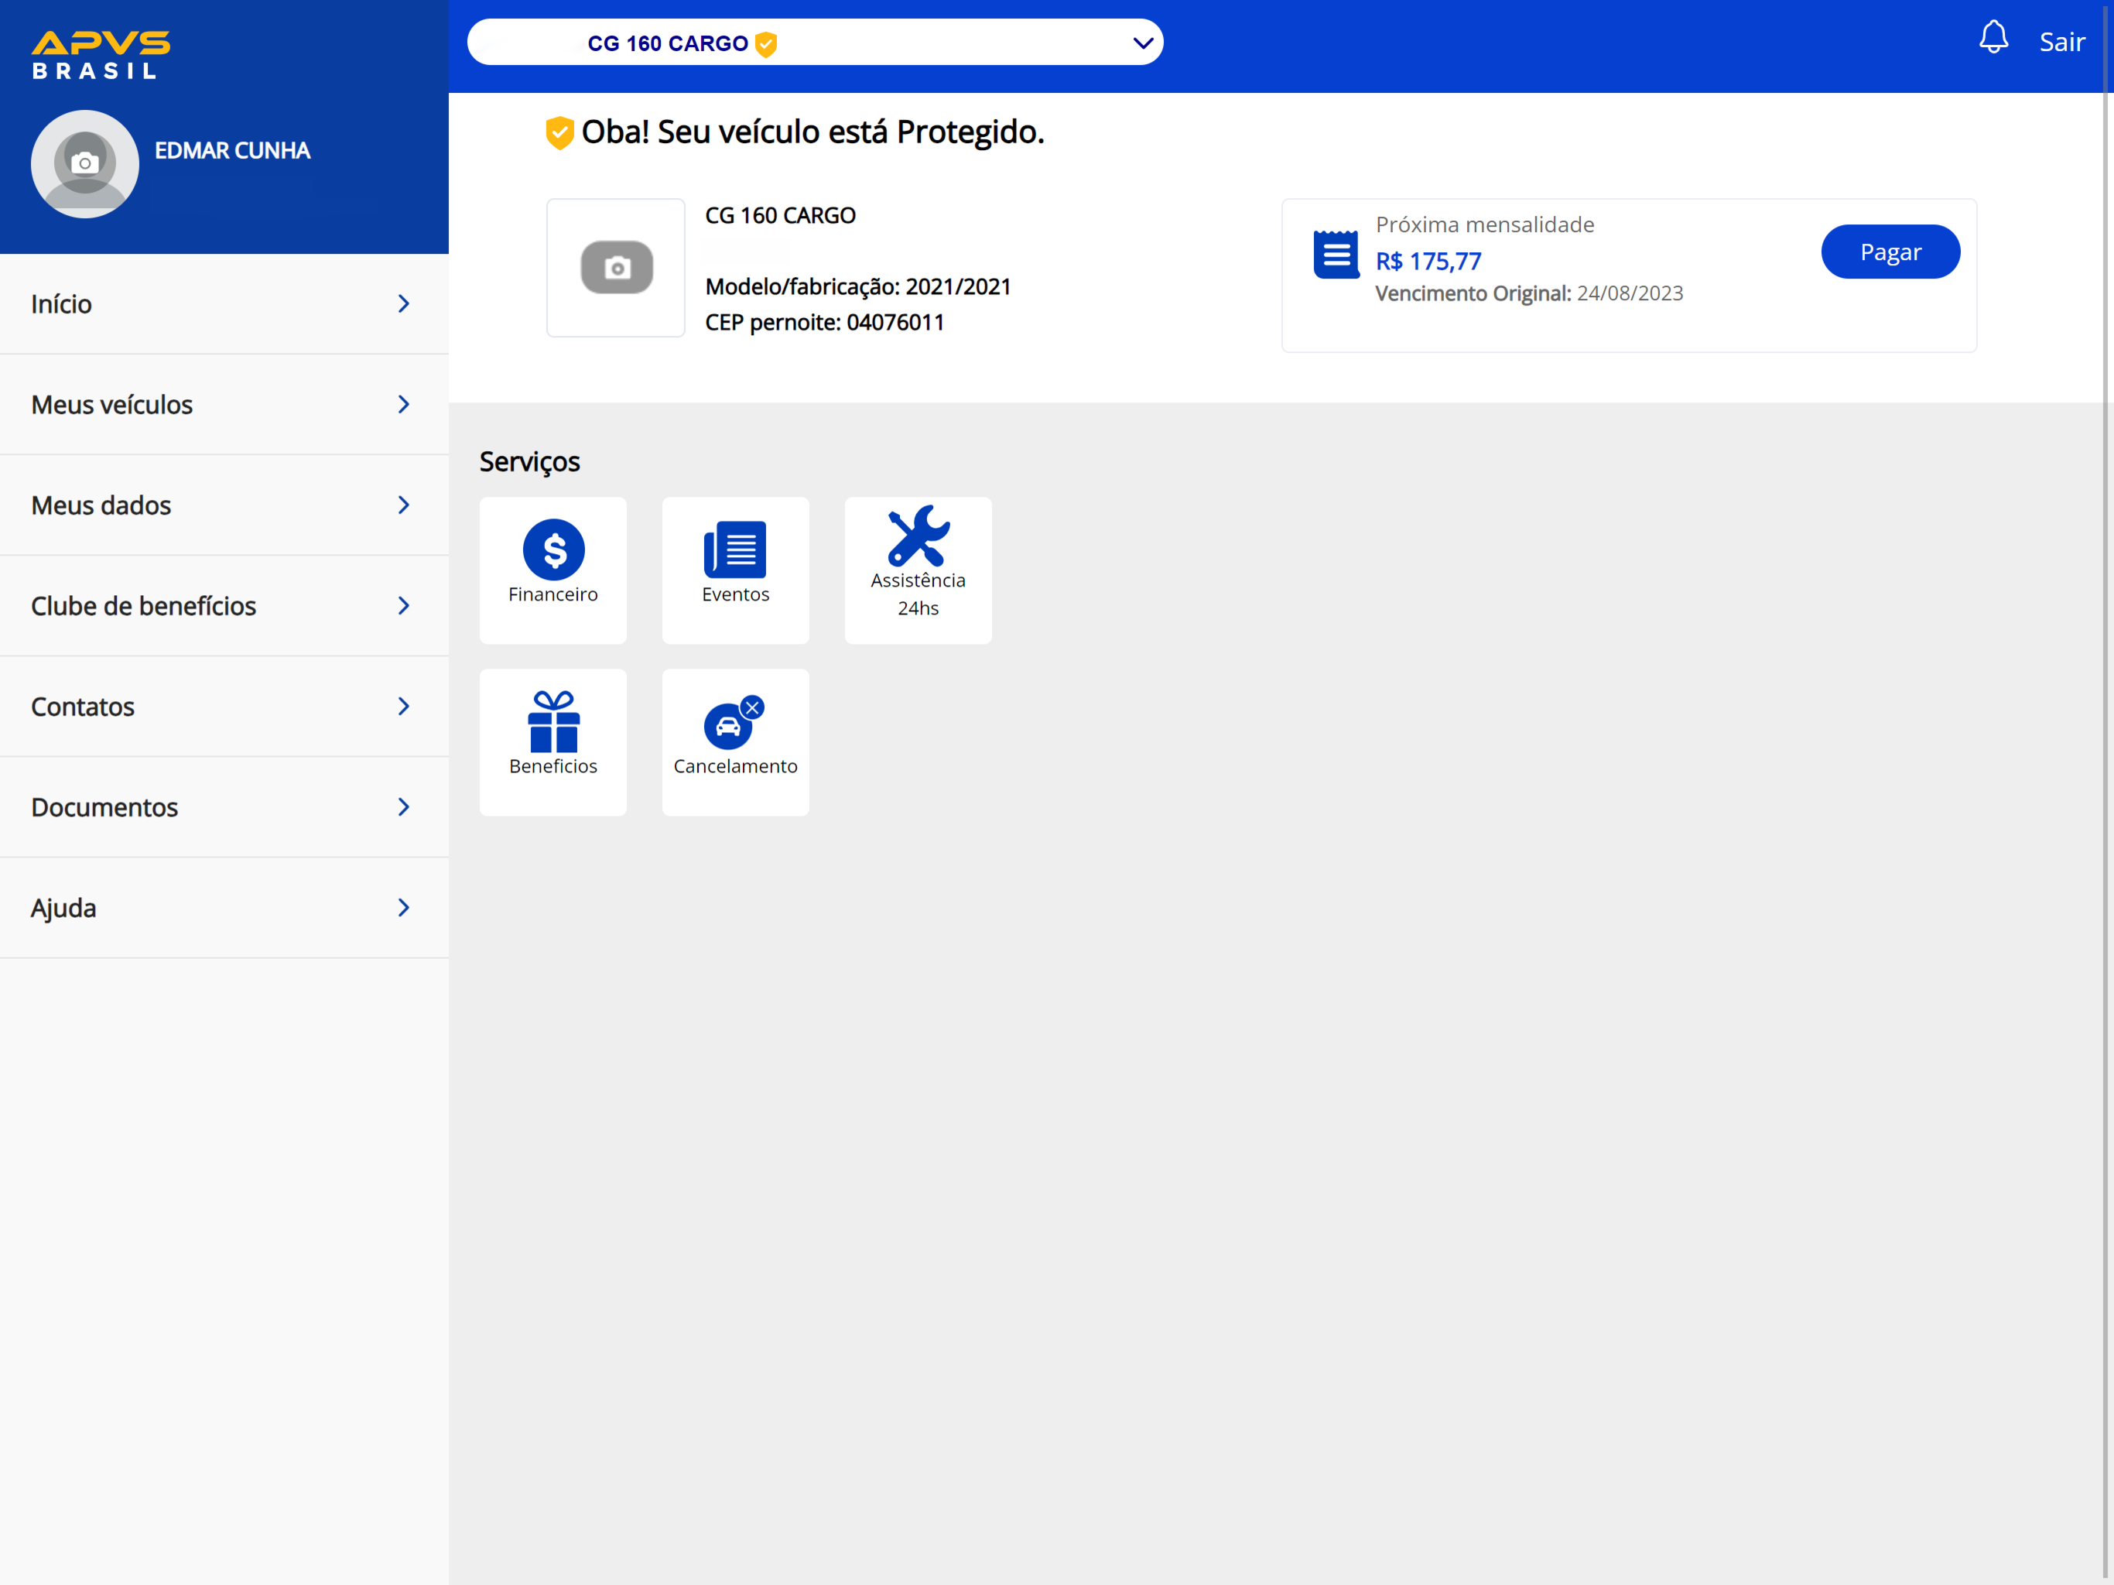
Task: Click the chevron next to Documentos
Action: click(403, 807)
